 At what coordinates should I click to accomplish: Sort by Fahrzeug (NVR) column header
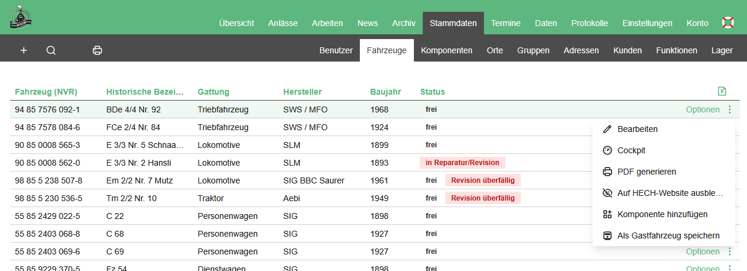(x=46, y=92)
